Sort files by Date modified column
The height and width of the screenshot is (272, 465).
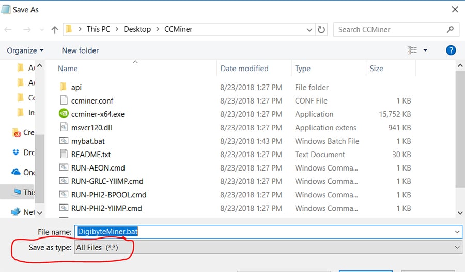tap(244, 69)
